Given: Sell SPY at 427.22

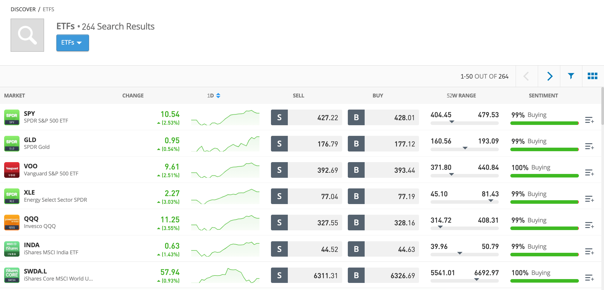Looking at the screenshot, I should pyautogui.click(x=306, y=118).
